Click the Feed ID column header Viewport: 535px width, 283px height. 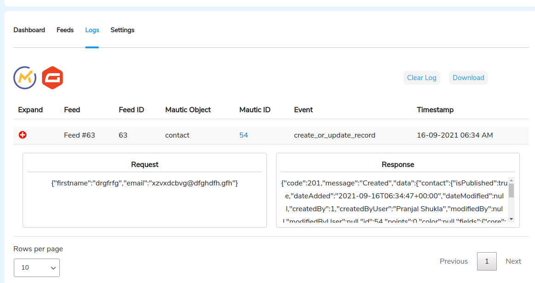tap(131, 110)
